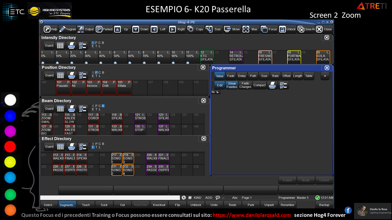Toggle the P mask in Position Directory

[x=96, y=73]
